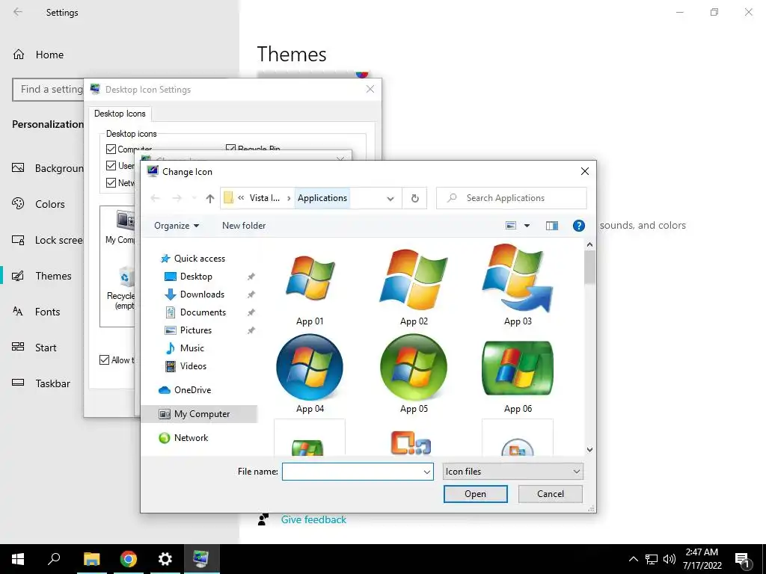Open Colors in Settings sidebar
Image resolution: width=766 pixels, height=574 pixels.
pos(39,204)
